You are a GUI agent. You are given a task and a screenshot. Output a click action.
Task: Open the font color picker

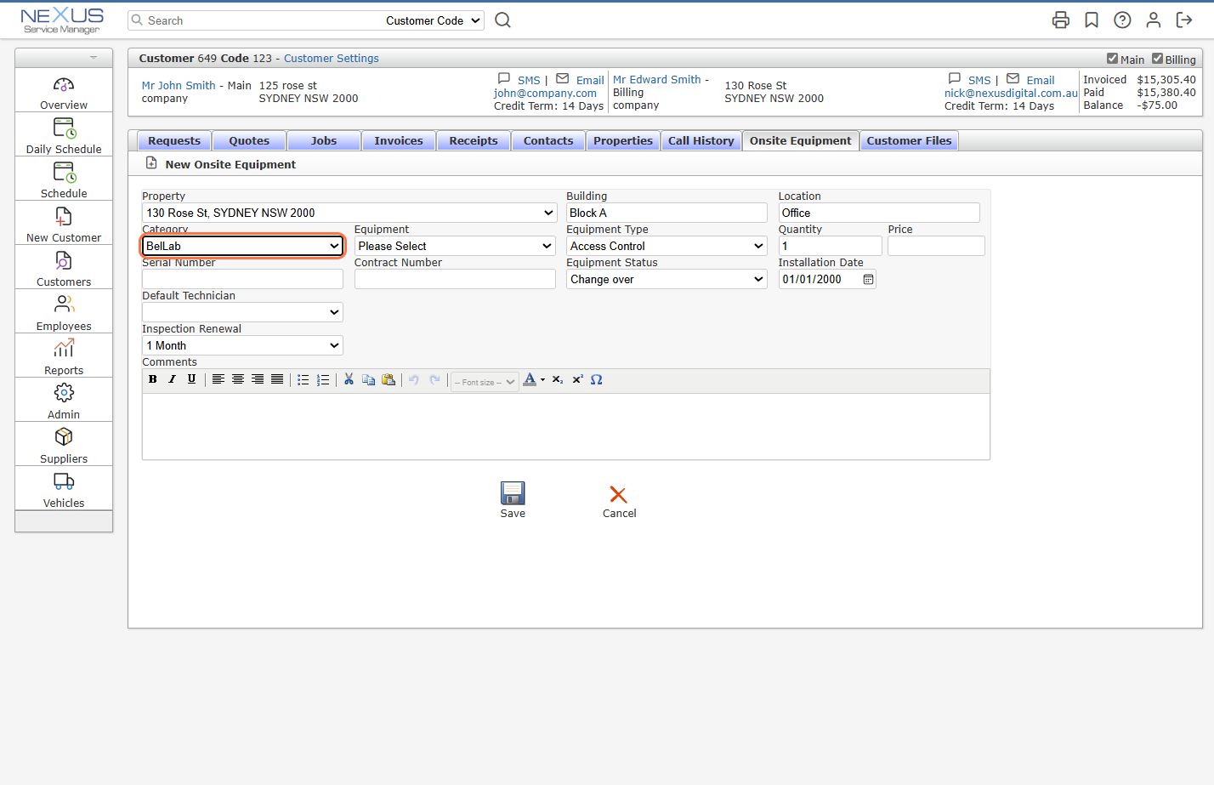click(534, 379)
